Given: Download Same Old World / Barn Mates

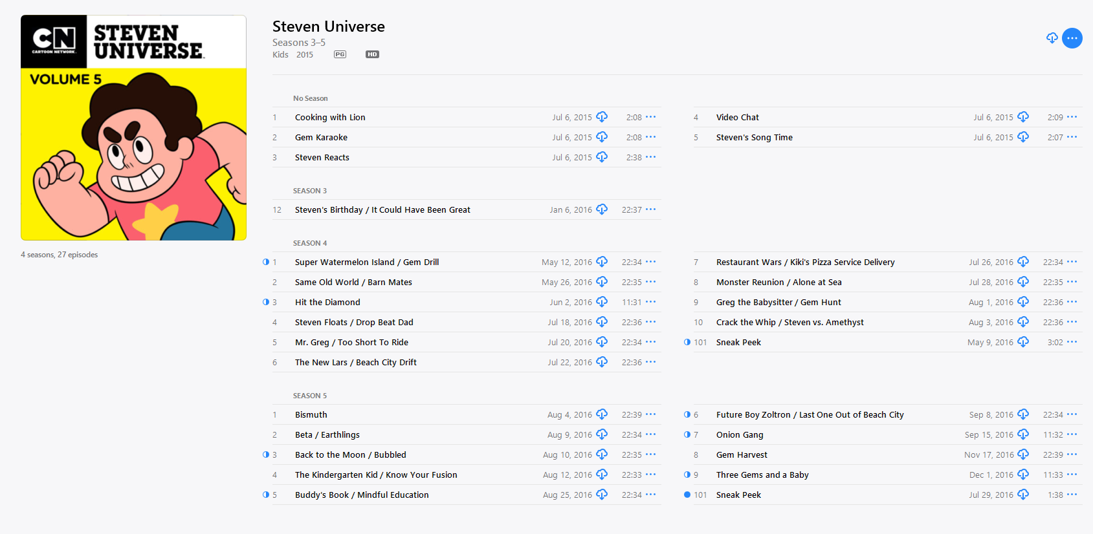Looking at the screenshot, I should tap(602, 282).
